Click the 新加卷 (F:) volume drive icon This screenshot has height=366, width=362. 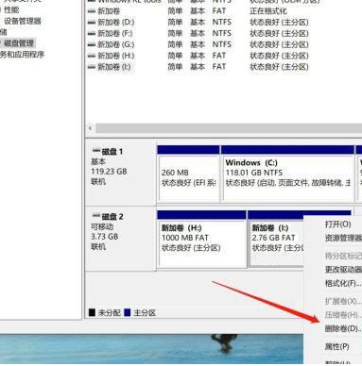[x=92, y=33]
